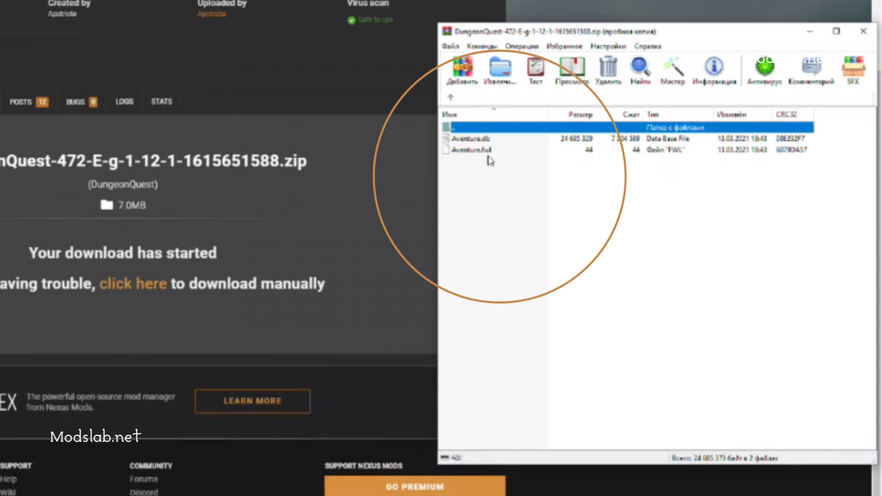The width and height of the screenshot is (882, 496).
Task: Sort by the Изменён column header
Action: point(732,114)
